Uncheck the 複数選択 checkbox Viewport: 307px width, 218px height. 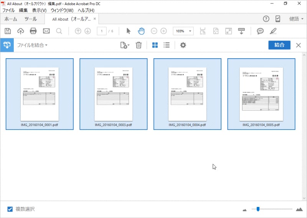coord(10,209)
